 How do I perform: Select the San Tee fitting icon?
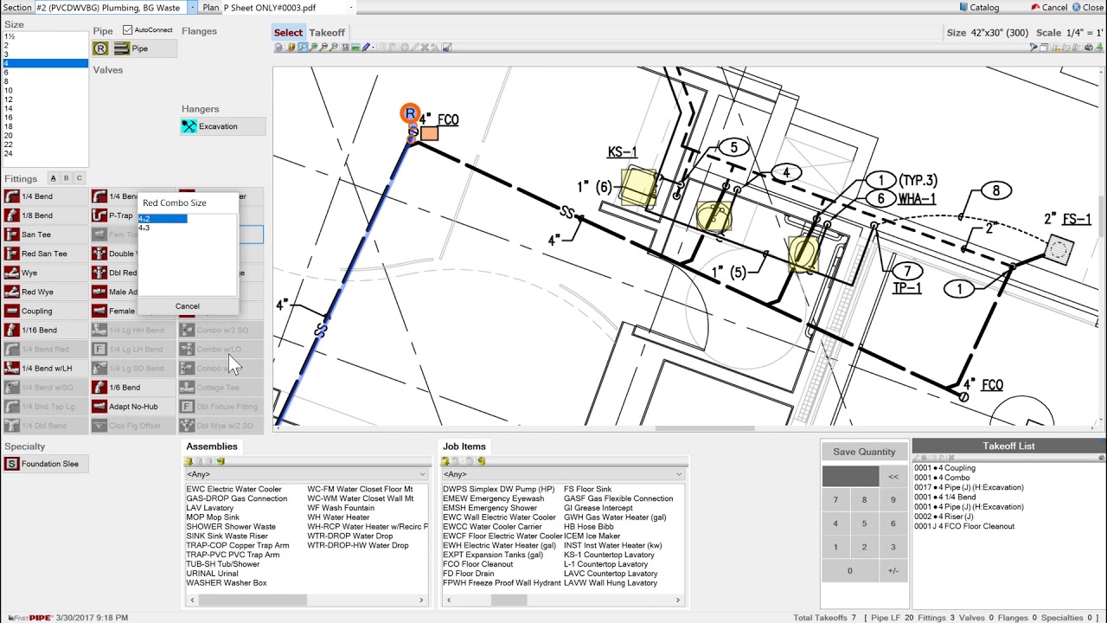(x=12, y=234)
